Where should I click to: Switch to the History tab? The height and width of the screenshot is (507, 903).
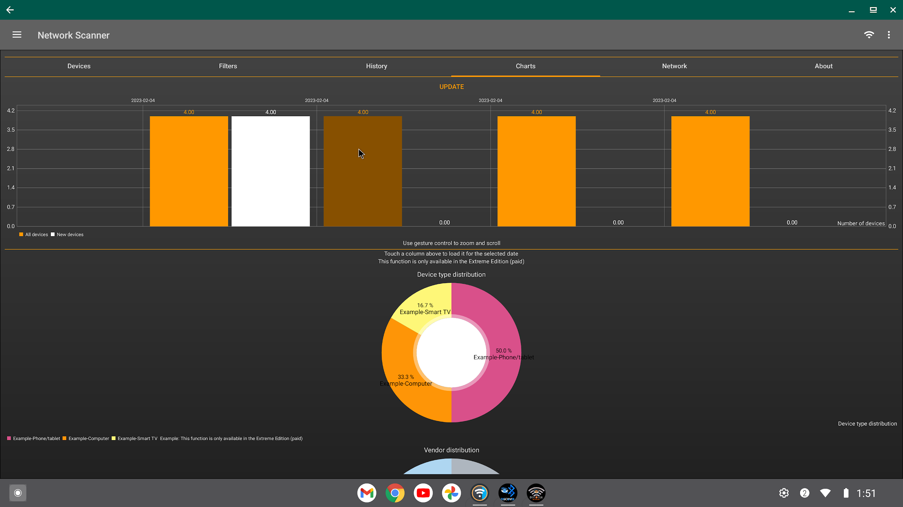pyautogui.click(x=376, y=66)
